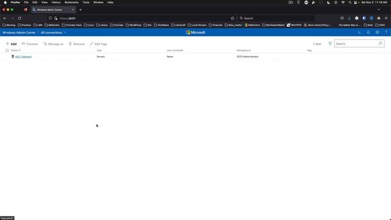Open the TechNews bookmarks folder

coord(161,25)
